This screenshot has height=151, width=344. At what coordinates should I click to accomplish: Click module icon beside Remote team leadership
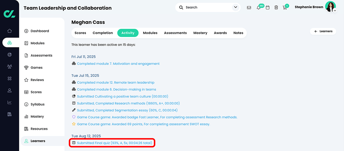(x=74, y=83)
